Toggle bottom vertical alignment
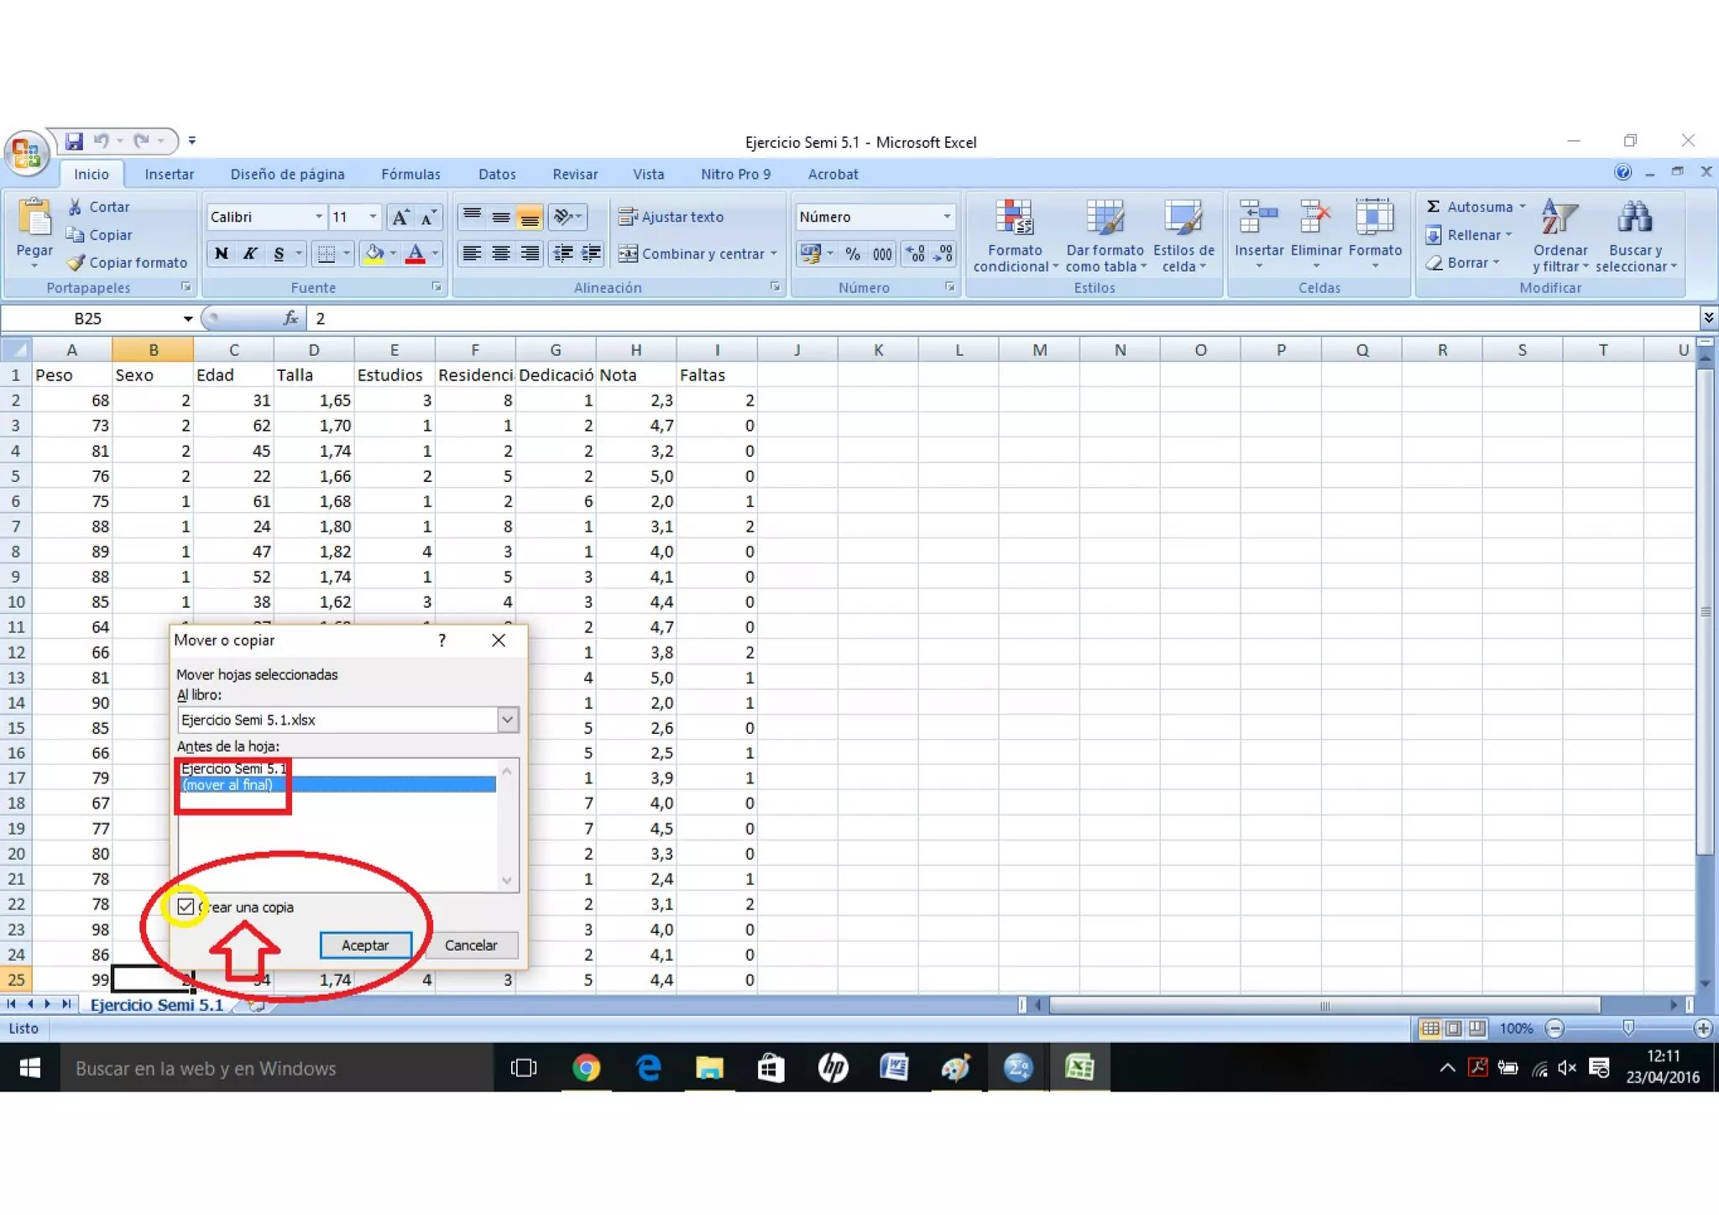 [x=530, y=217]
